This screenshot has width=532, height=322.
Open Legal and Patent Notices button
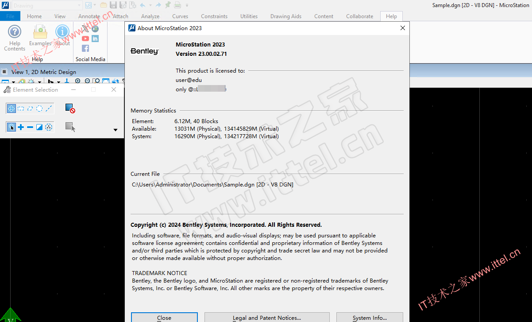click(x=267, y=317)
